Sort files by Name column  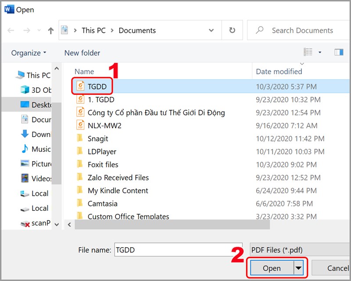coord(84,72)
